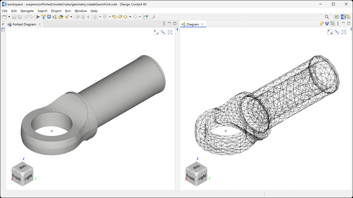Open the New item dropdown arrow
353x198 pixels.
point(9,17)
